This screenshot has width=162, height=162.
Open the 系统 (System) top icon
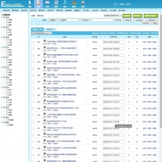click(x=30, y=4)
